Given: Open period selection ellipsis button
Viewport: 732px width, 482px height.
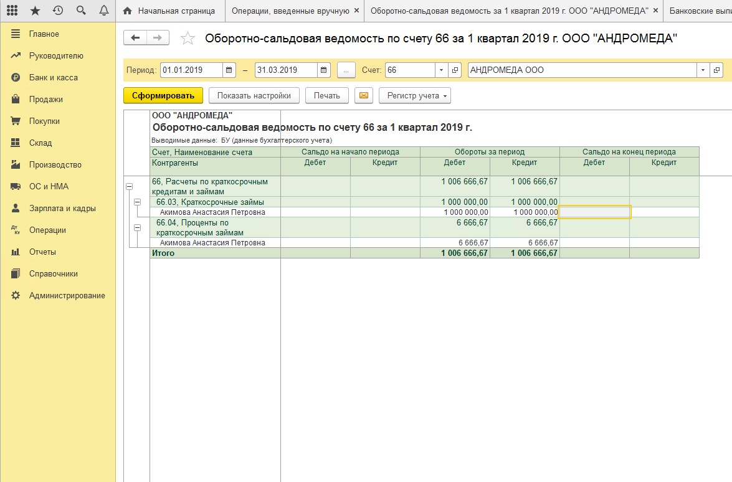Looking at the screenshot, I should tap(346, 70).
